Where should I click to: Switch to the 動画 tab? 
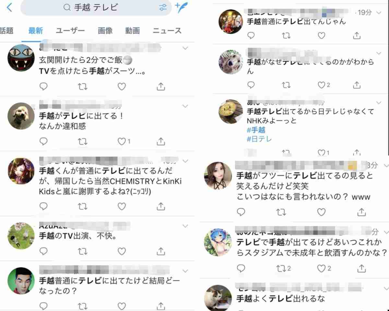(x=132, y=31)
